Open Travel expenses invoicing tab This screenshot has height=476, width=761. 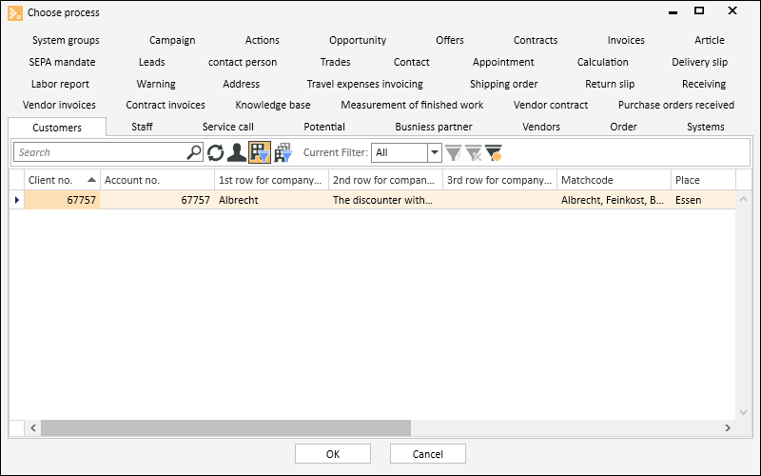[x=364, y=84]
